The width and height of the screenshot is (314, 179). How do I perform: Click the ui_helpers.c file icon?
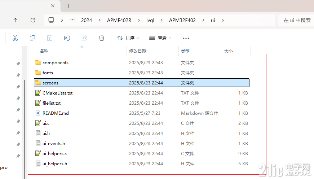pos(38,153)
